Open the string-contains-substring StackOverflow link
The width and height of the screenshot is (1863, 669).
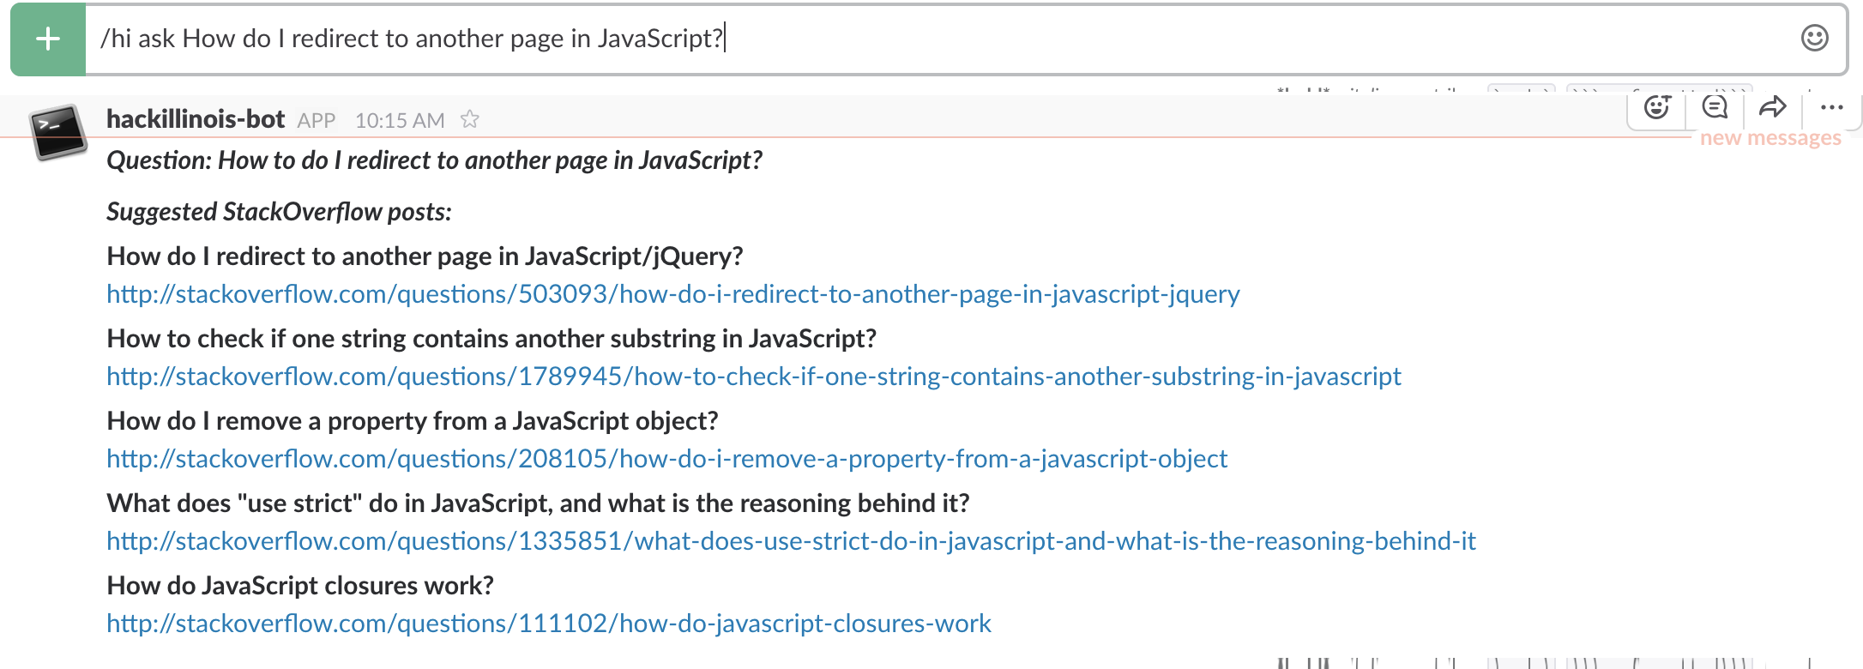754,377
